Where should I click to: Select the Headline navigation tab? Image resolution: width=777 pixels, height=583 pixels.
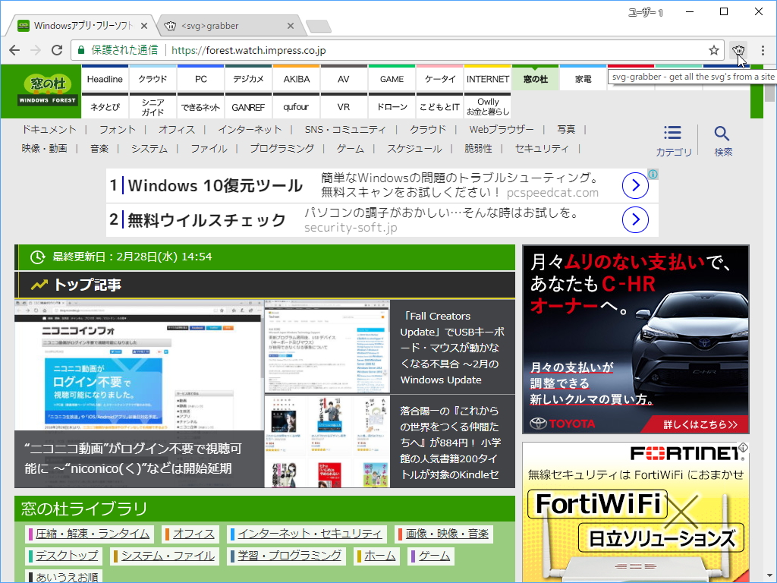coord(105,78)
